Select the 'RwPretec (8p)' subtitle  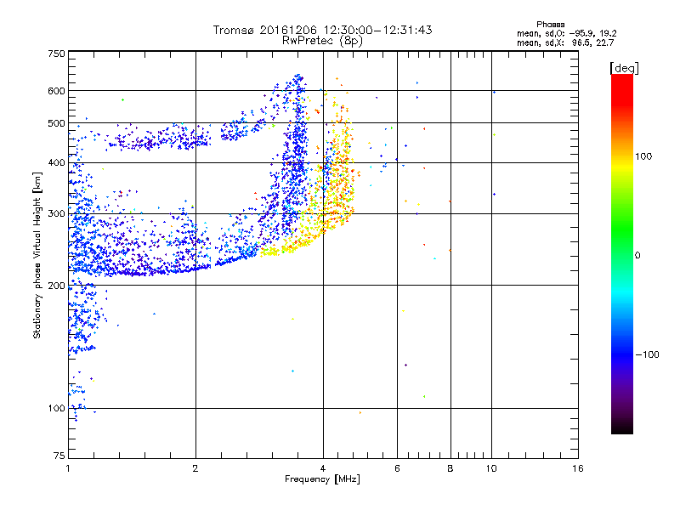tap(322, 41)
